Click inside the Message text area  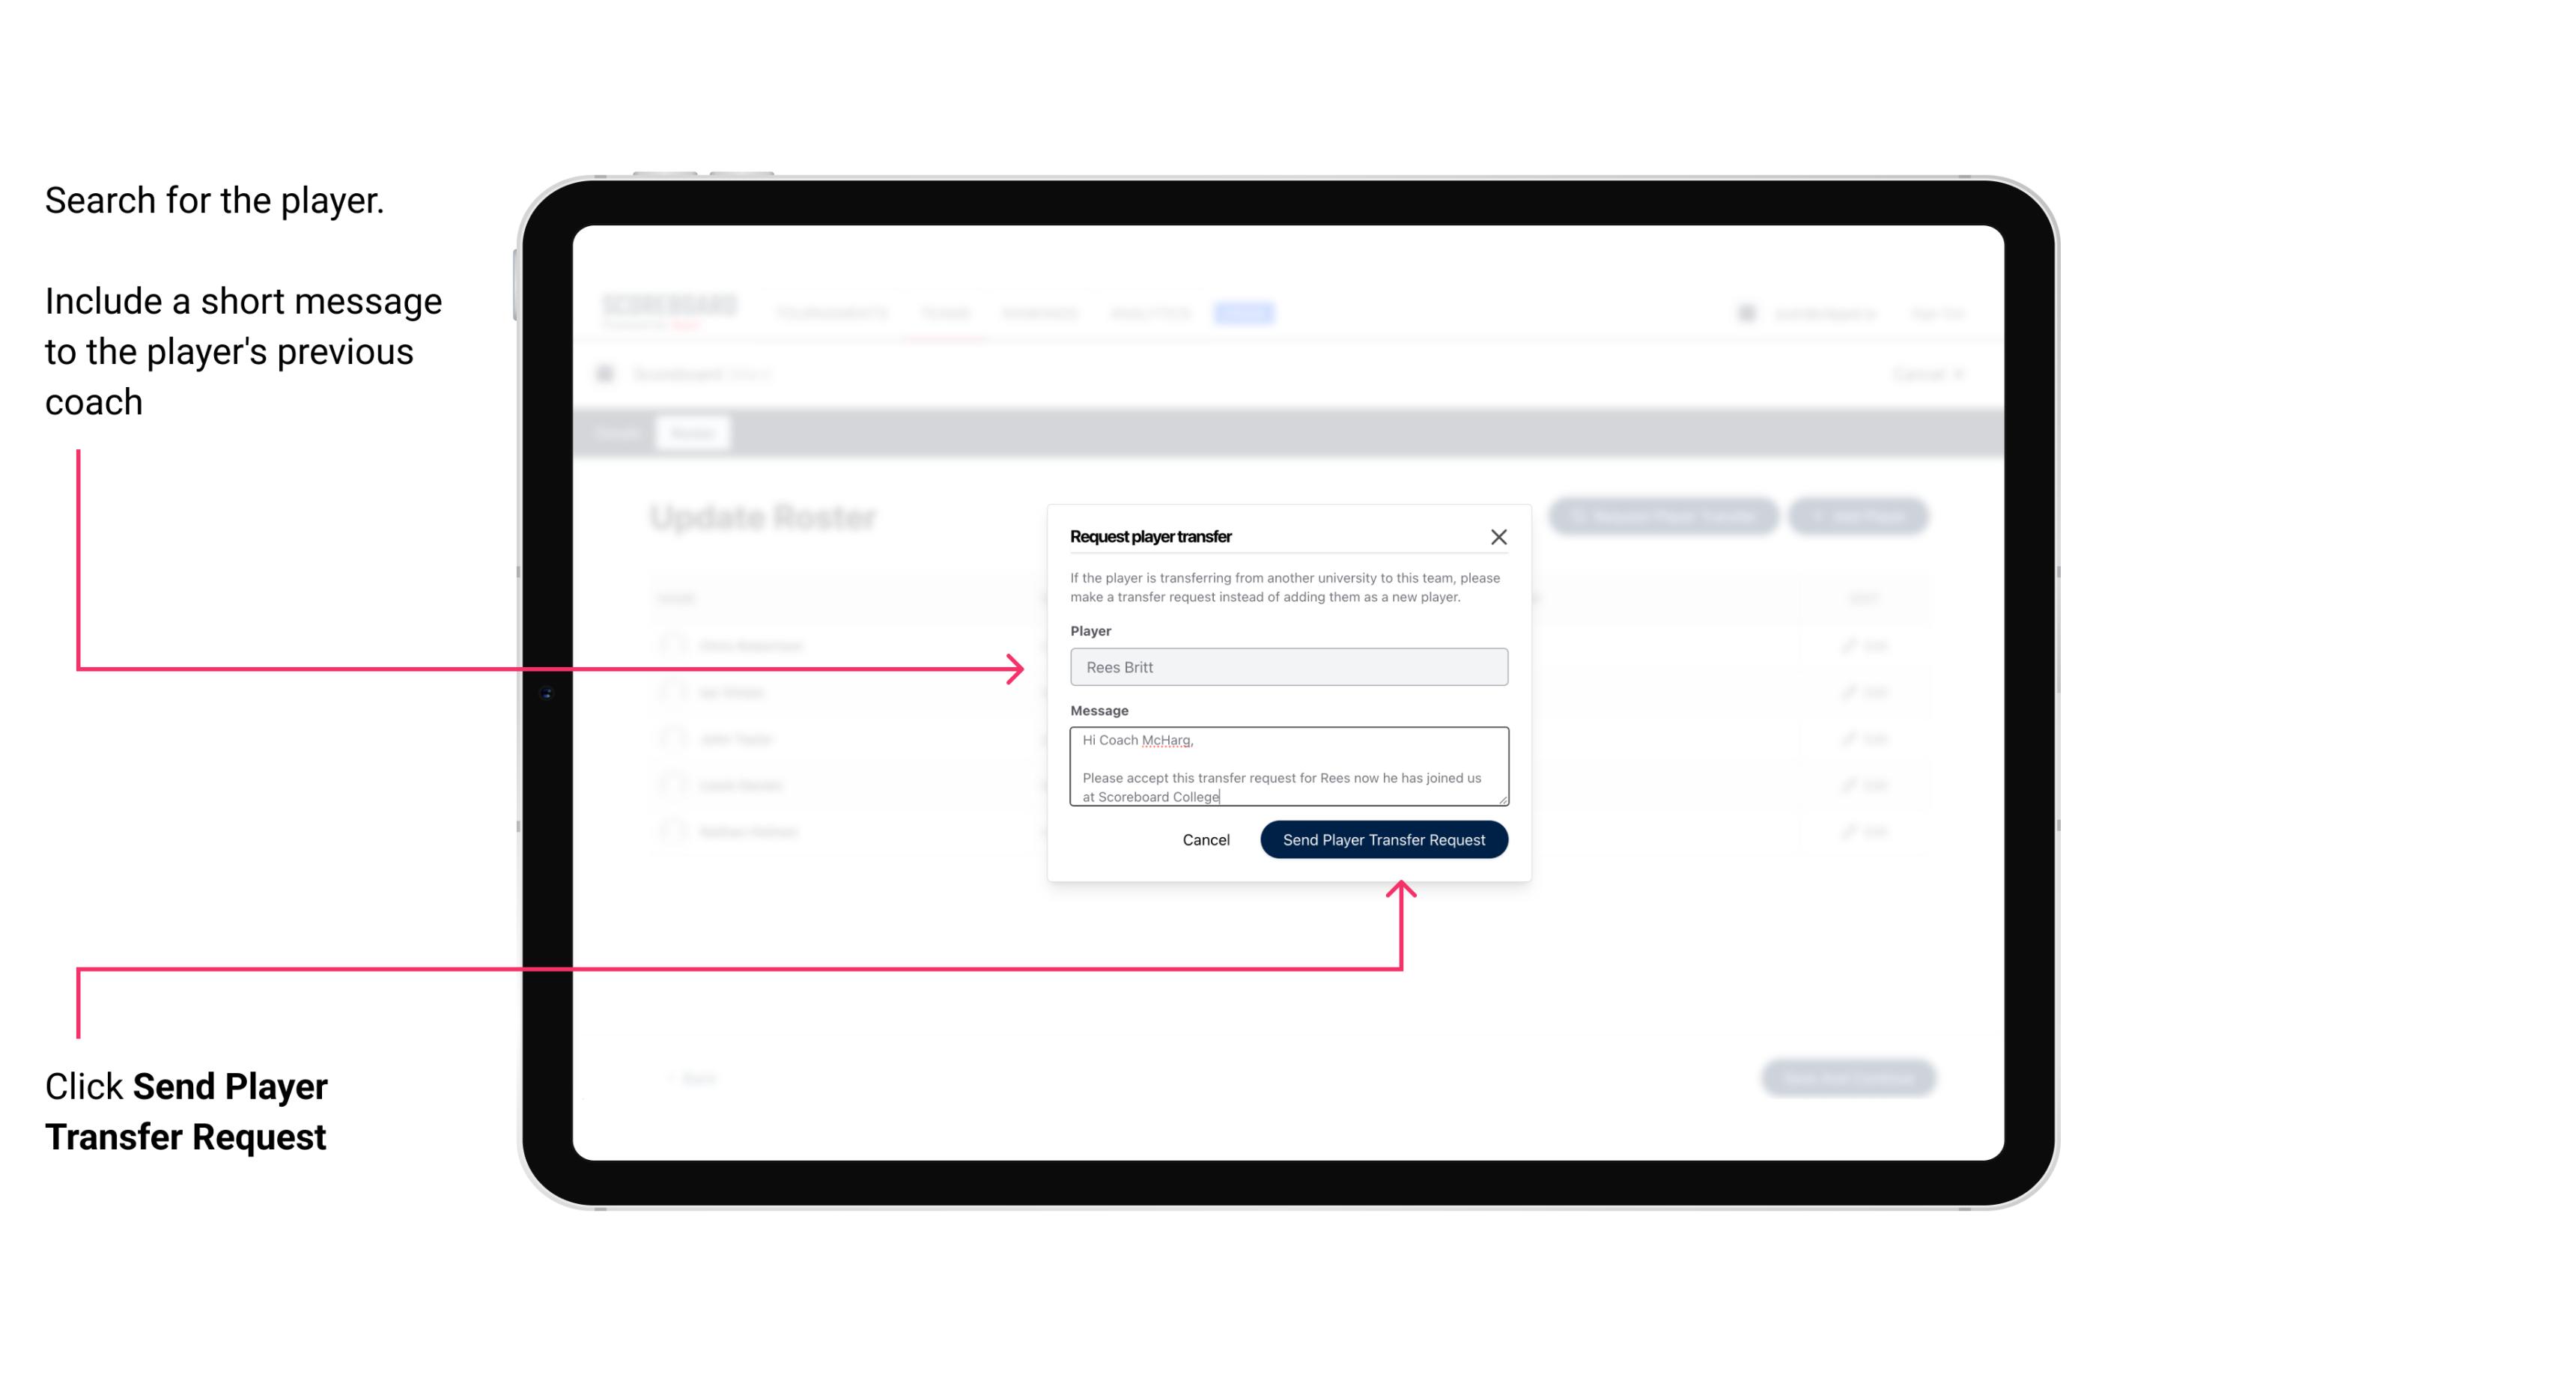coord(1286,767)
